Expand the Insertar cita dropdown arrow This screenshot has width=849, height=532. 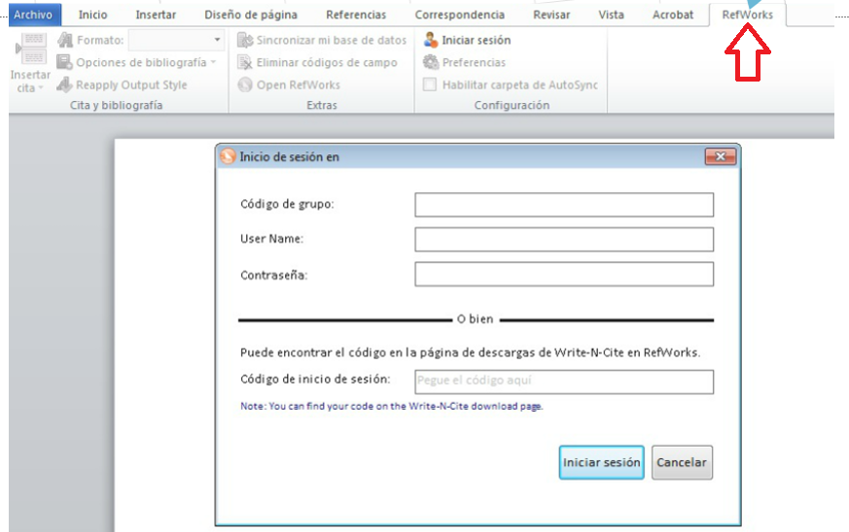coord(41,88)
